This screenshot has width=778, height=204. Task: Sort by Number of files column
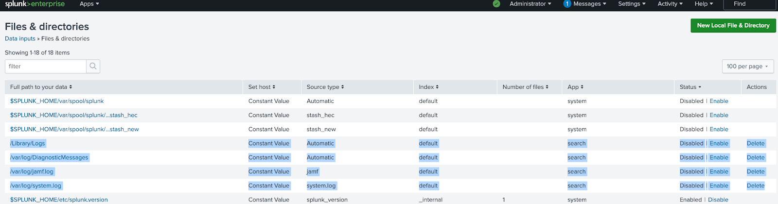coord(525,87)
